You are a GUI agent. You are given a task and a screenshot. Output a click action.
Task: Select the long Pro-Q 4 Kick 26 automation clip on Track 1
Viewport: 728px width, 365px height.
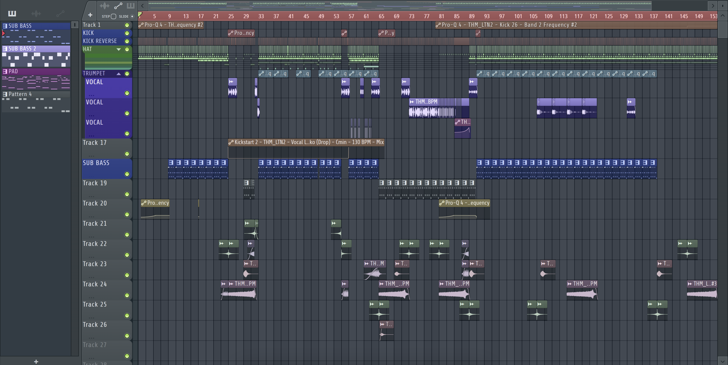(576, 25)
